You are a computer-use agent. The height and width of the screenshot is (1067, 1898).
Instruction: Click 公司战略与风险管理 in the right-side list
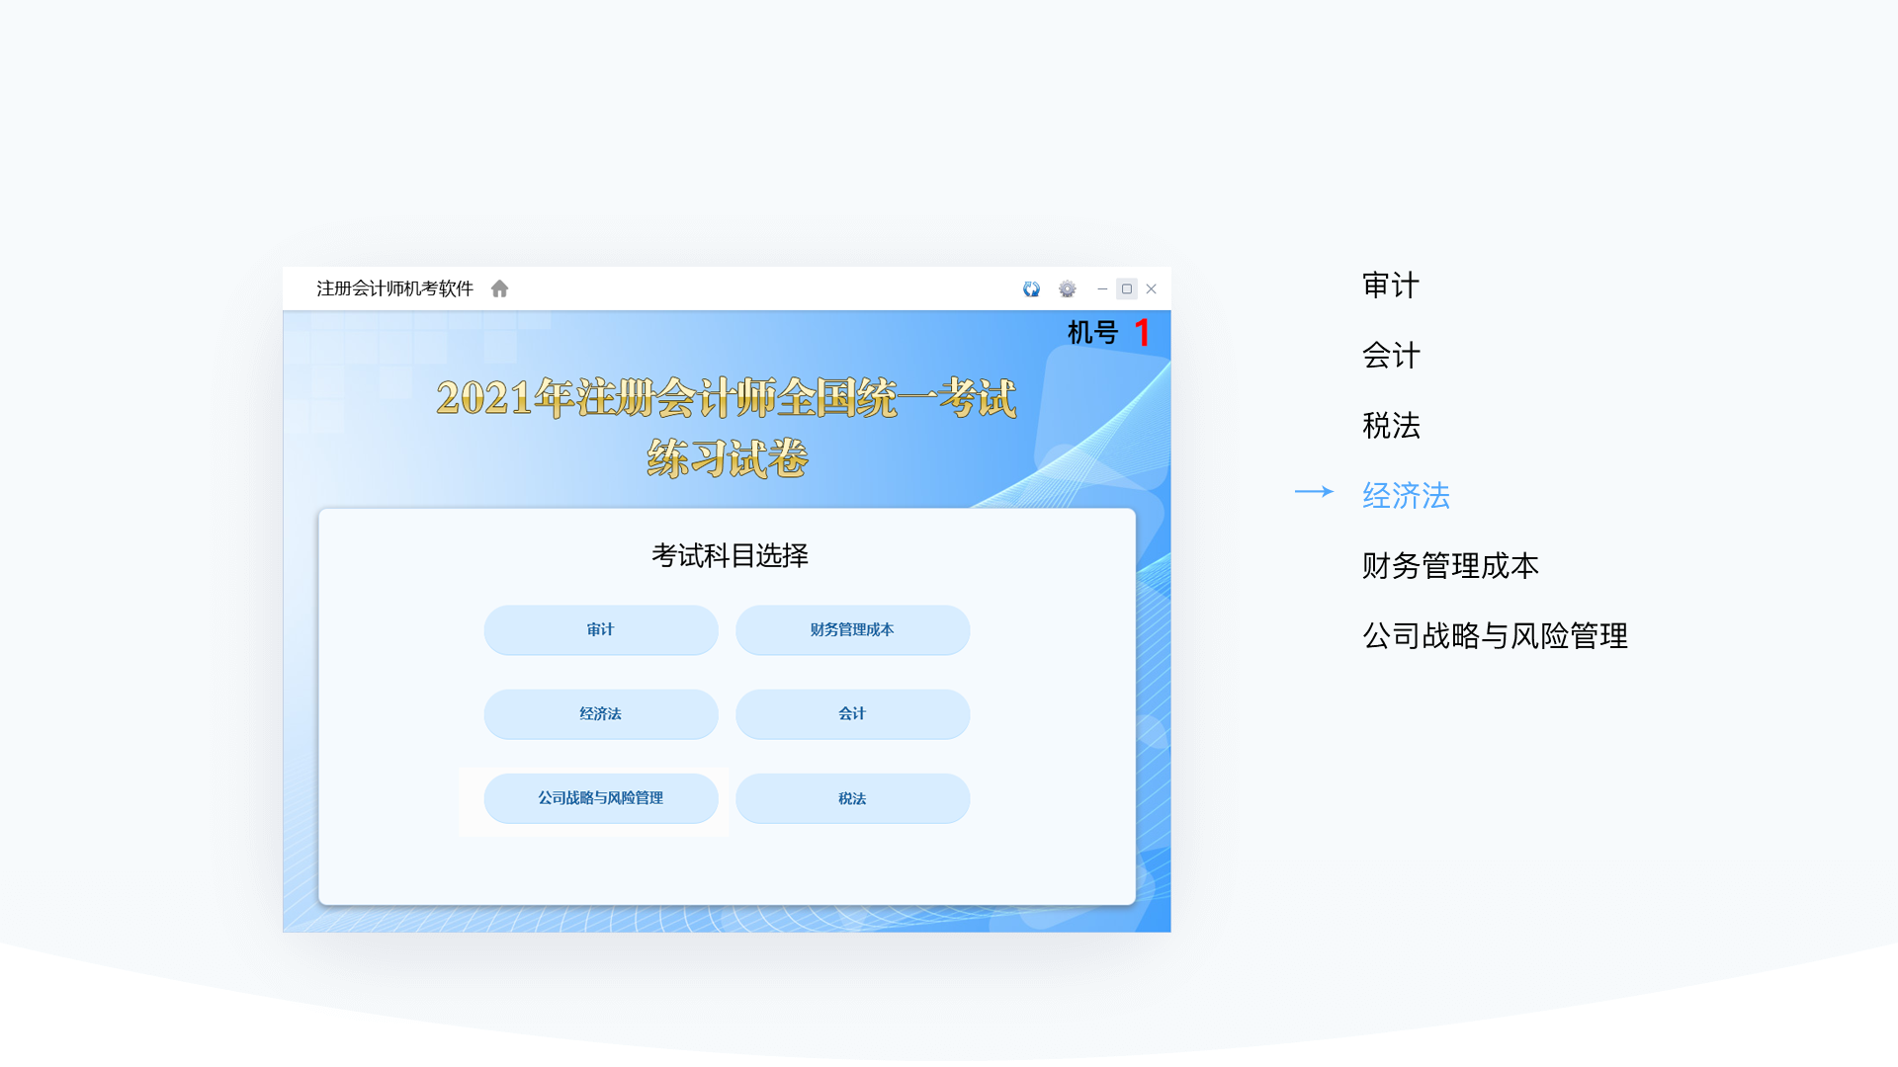click(x=1495, y=636)
